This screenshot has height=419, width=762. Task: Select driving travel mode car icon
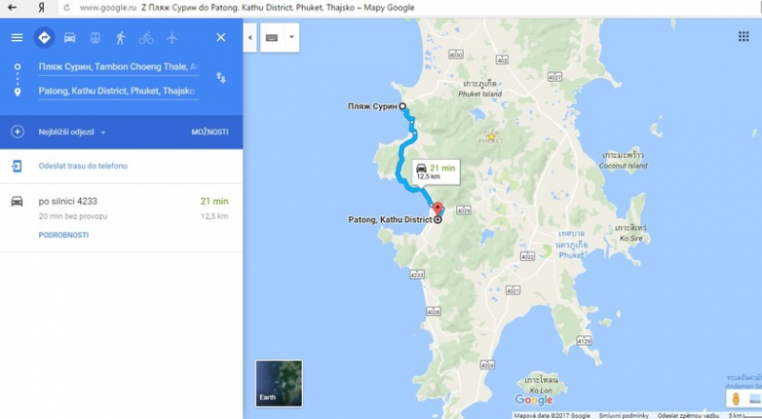(x=70, y=37)
